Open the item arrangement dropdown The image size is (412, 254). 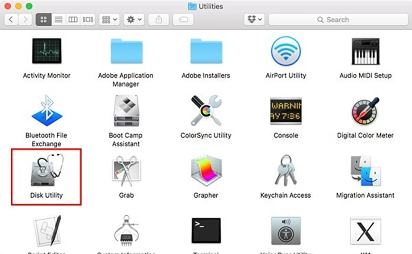(109, 19)
